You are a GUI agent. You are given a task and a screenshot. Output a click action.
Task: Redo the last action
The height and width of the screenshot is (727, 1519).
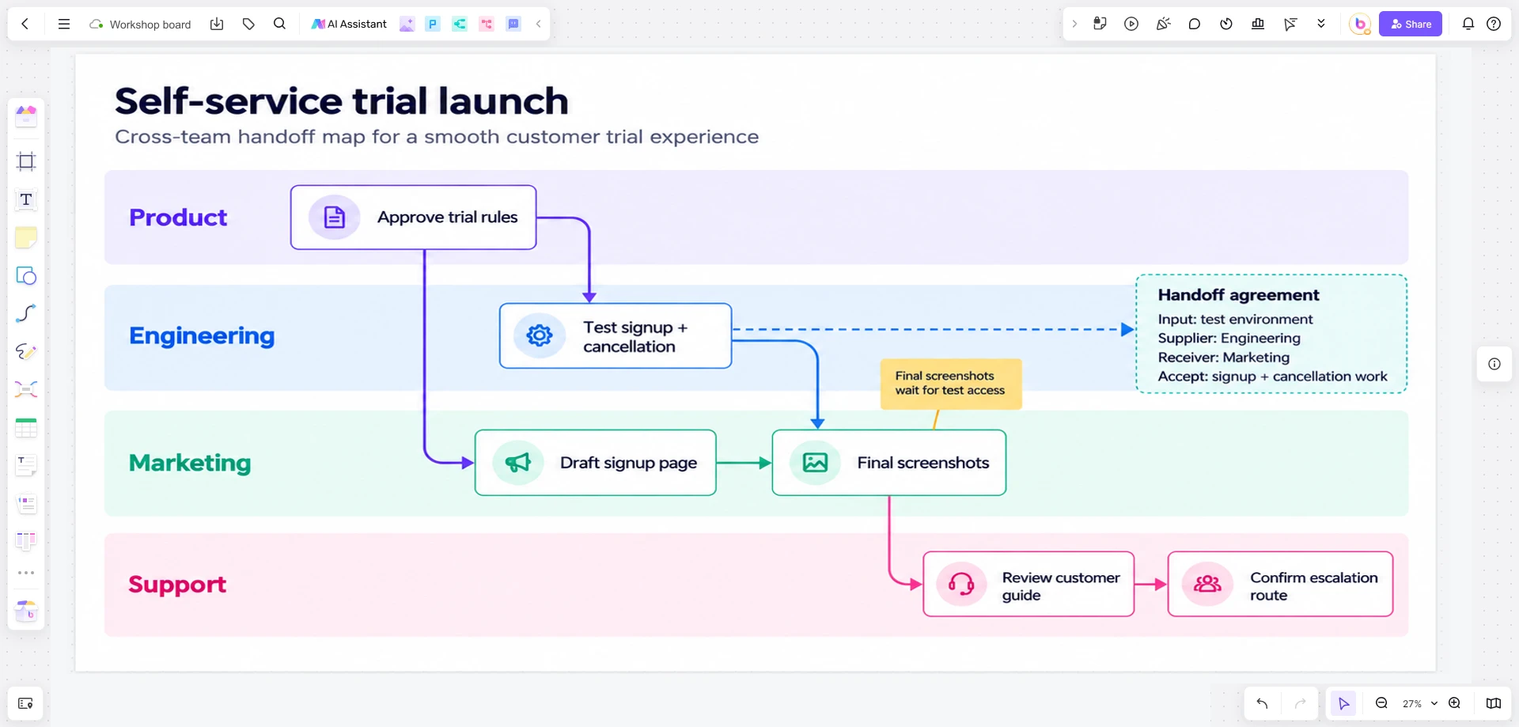(x=1300, y=703)
